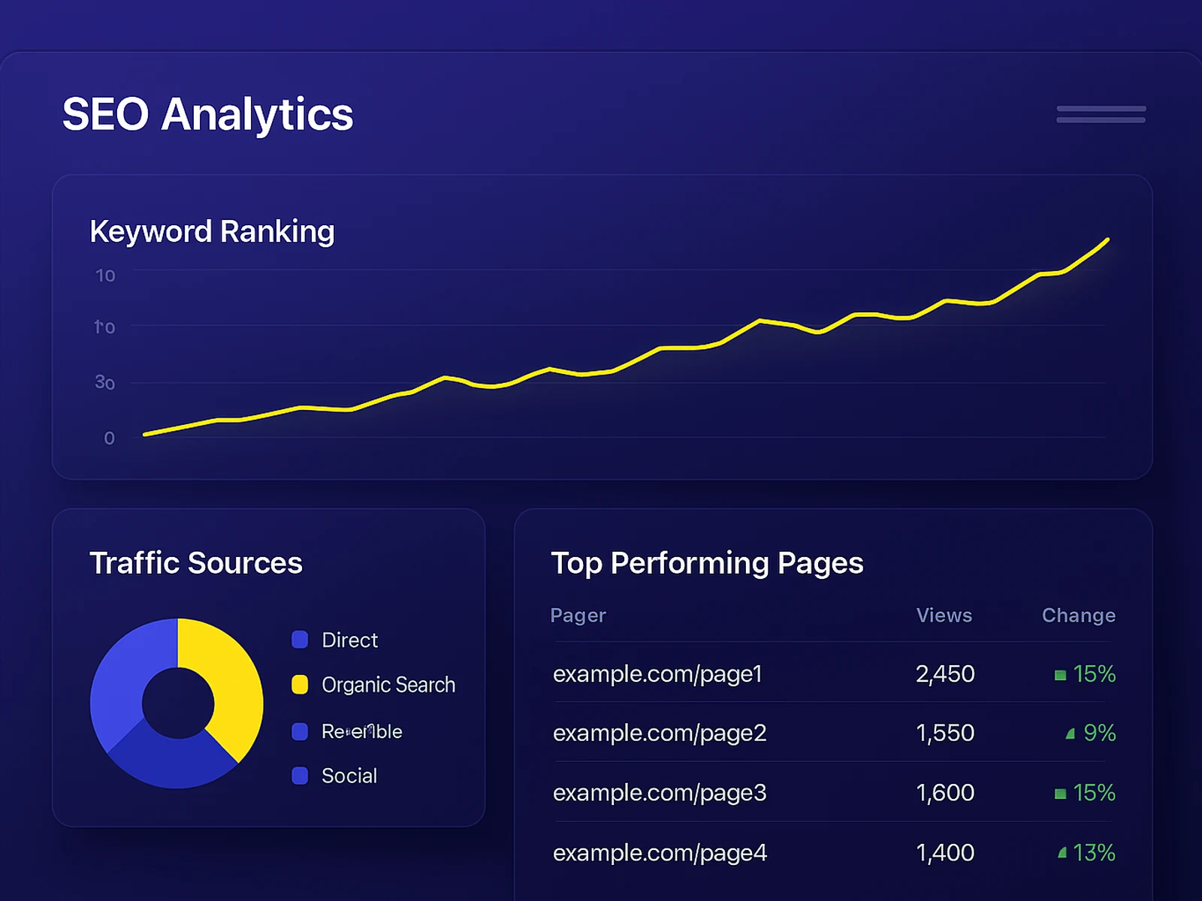Screen dimensions: 1202x901
Task: Click the green change indicator beside page1's 15%
Action: (1059, 674)
